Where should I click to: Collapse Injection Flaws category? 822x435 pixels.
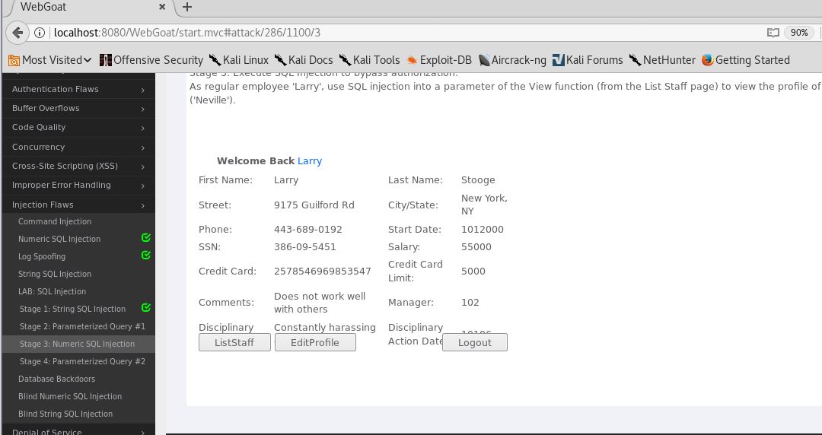point(78,205)
